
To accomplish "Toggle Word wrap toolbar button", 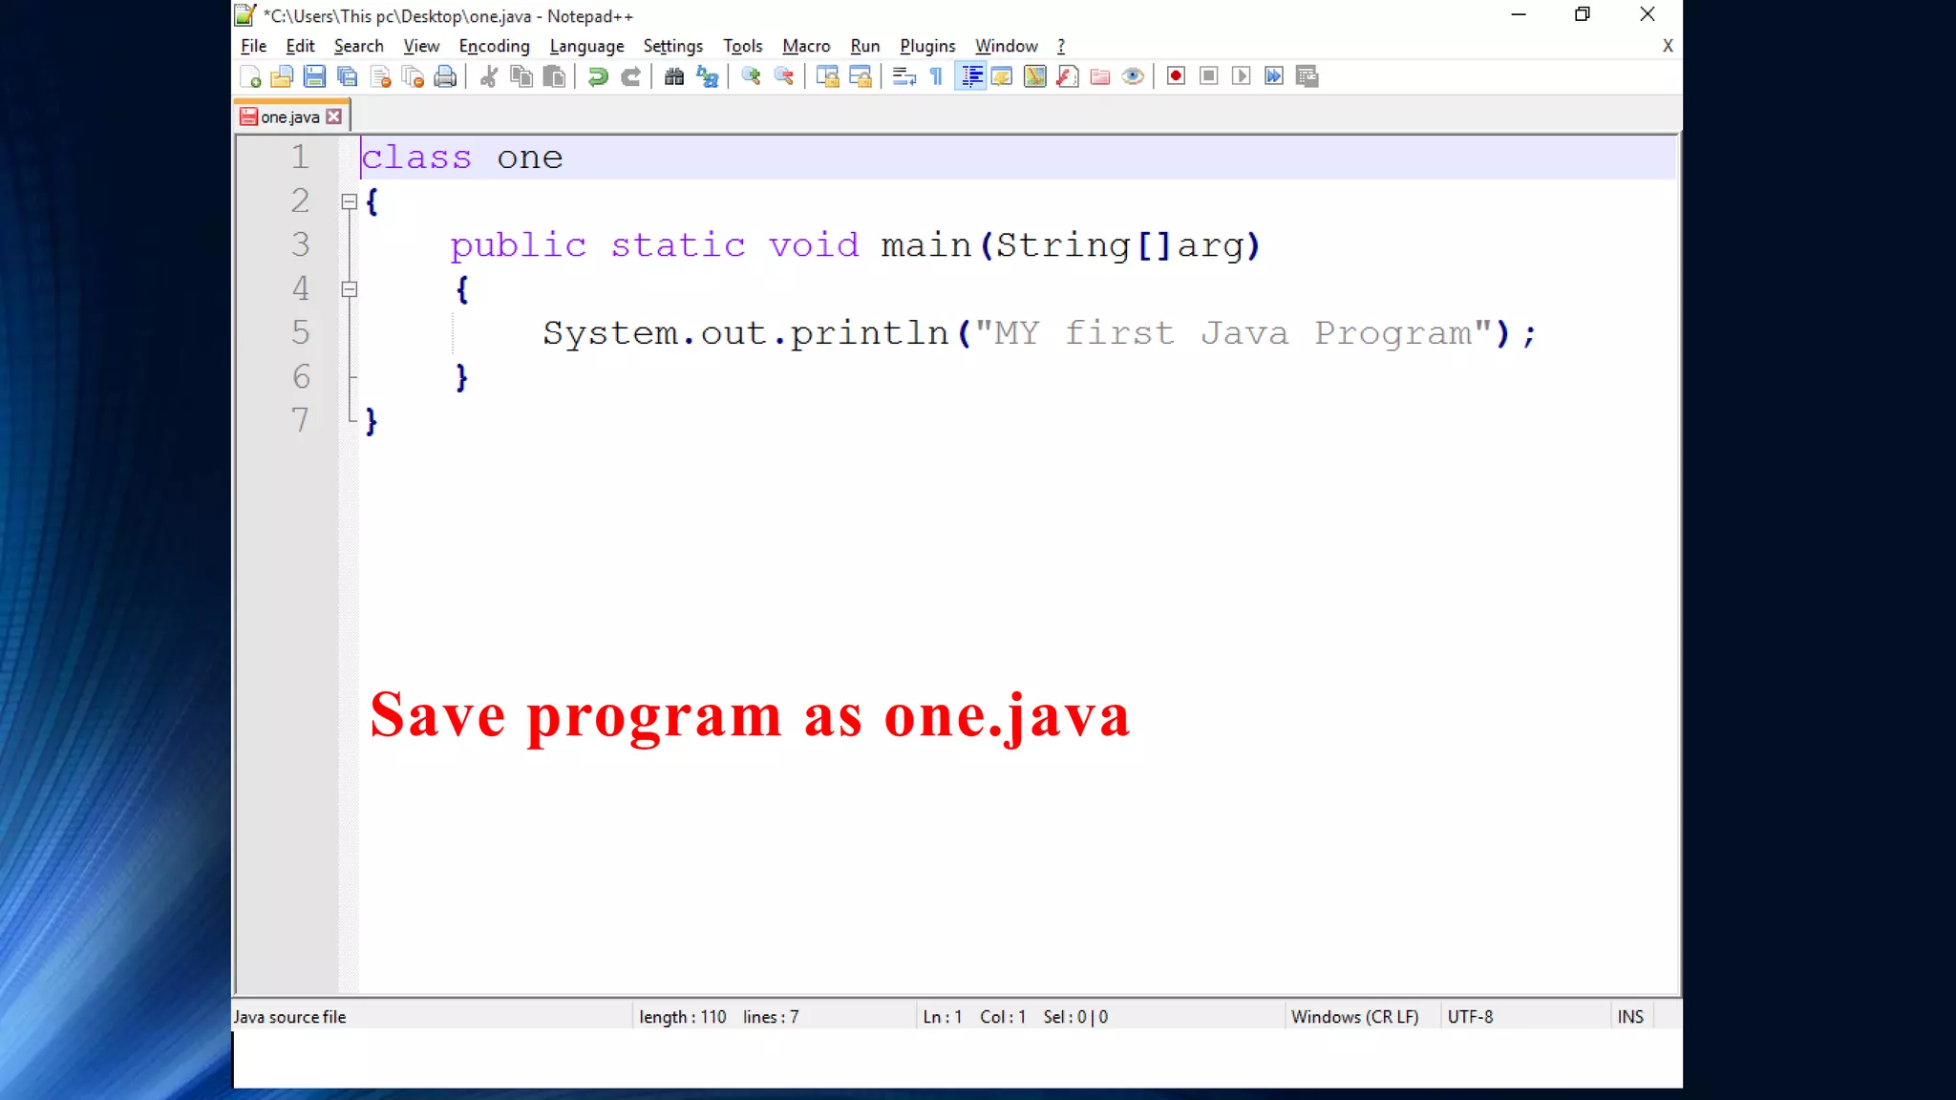I will tap(904, 76).
